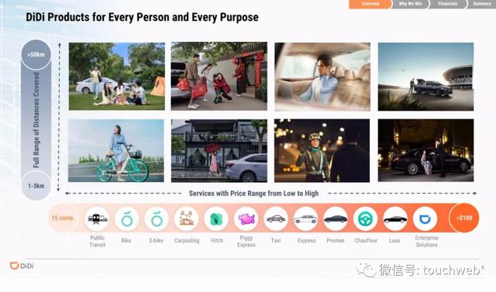Click the Luxe text label
Screen dimensions: 496x292
pos(394,240)
